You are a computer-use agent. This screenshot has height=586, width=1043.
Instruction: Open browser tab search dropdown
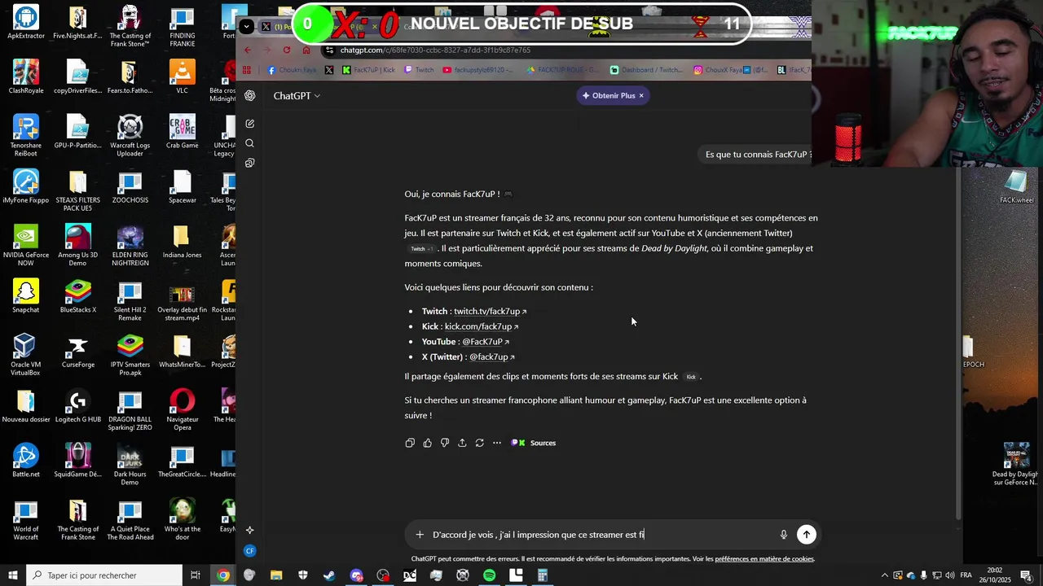click(246, 27)
